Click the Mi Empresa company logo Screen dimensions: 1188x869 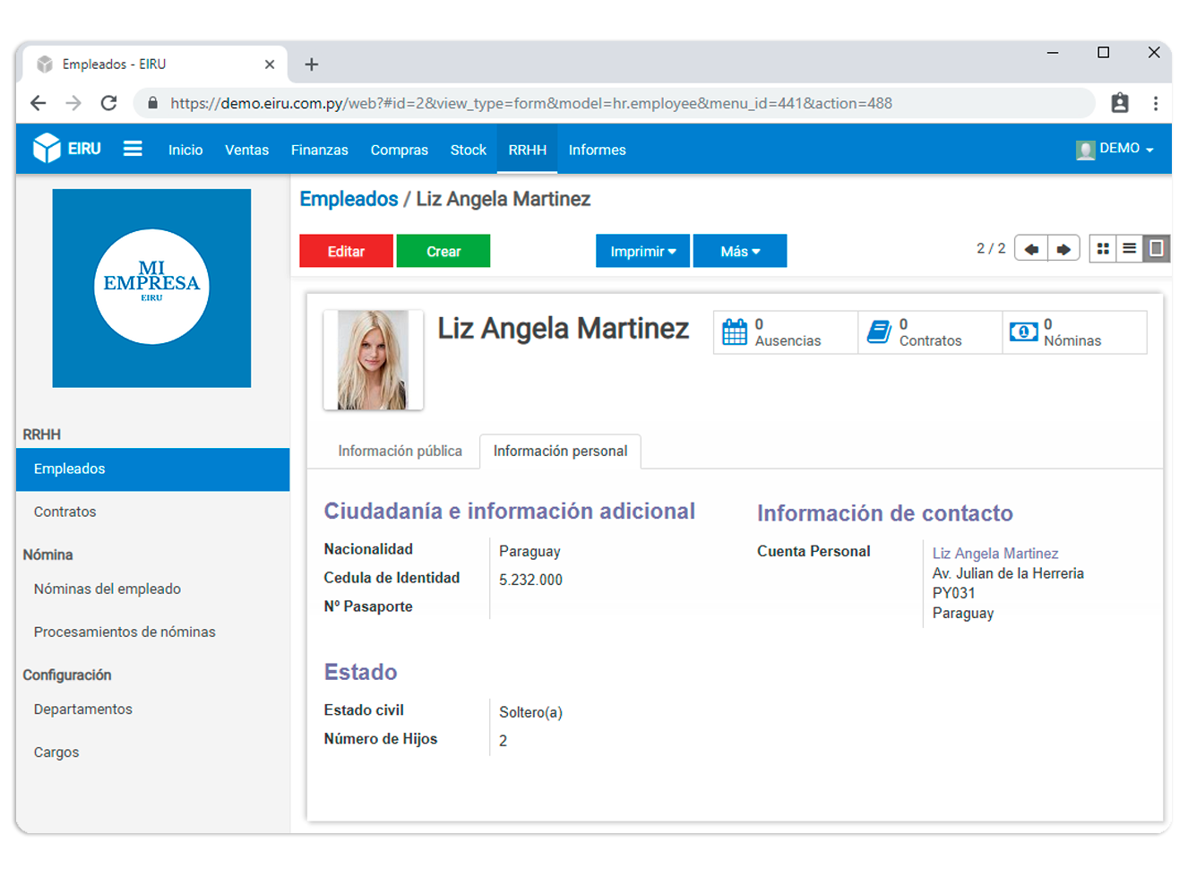[151, 288]
